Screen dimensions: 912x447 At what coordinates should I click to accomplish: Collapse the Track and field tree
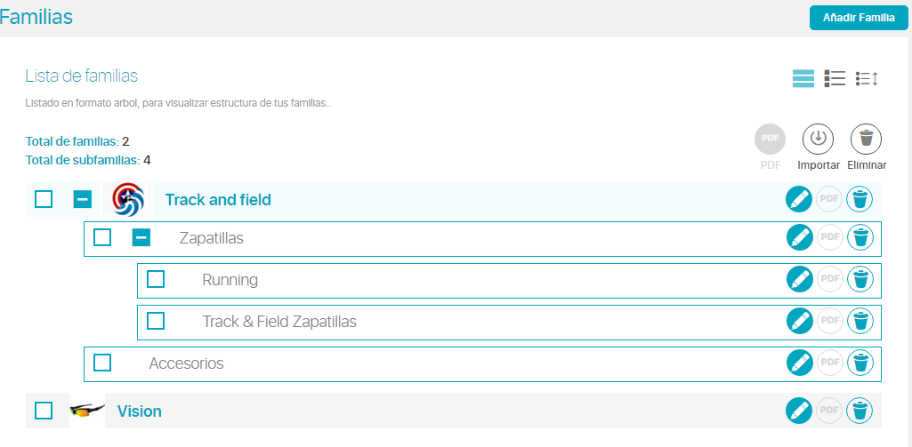83,199
